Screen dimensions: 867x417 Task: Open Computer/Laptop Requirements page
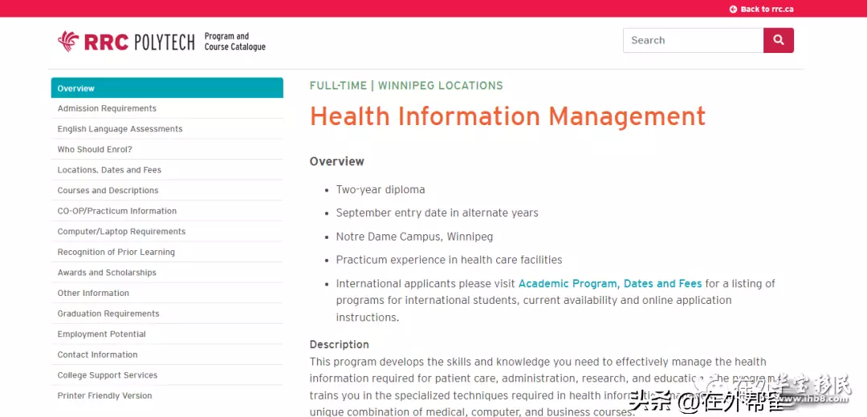(x=121, y=232)
